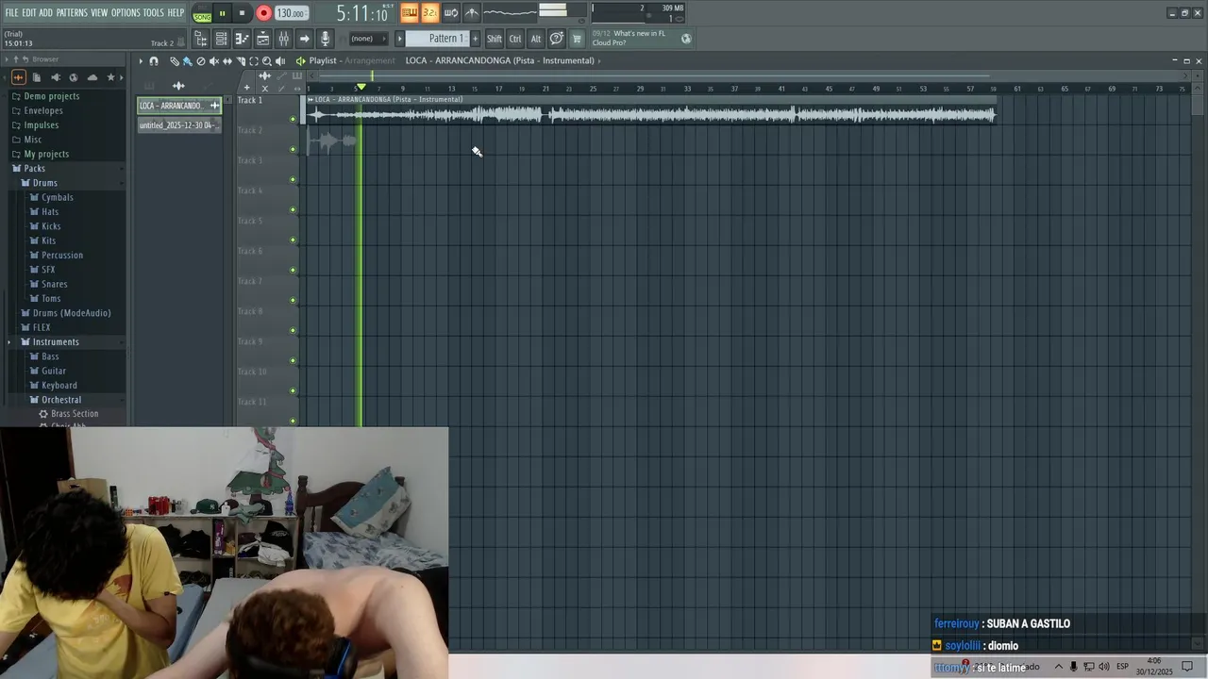Open the playlist options arrow menu
This screenshot has height=679, width=1208.
click(141, 60)
